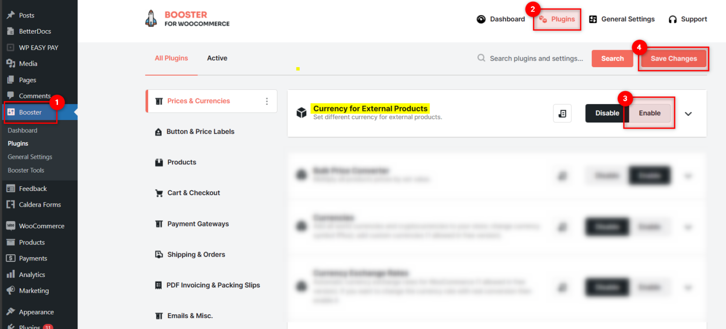Click the Appearance brush icon
Screen dimensions: 726x329
coord(11,312)
